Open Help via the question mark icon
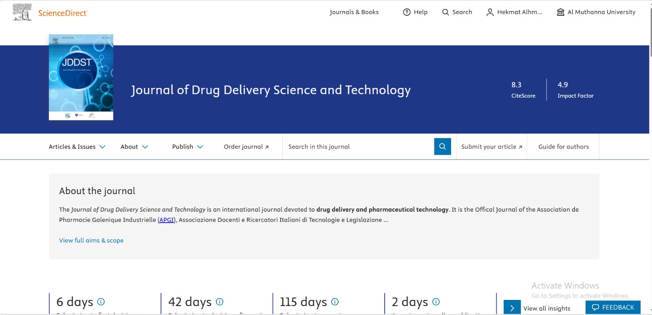This screenshot has width=652, height=315. click(x=407, y=12)
